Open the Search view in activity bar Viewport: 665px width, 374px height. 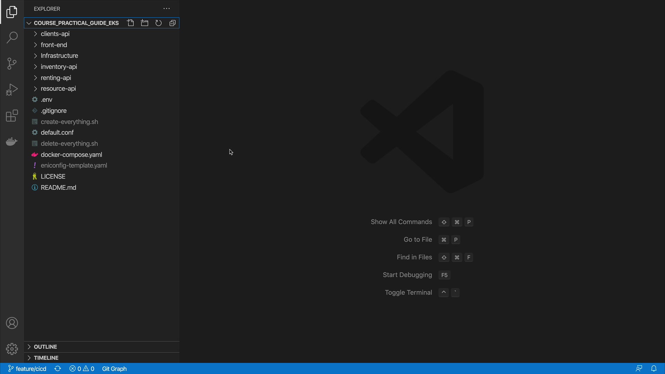tap(12, 37)
